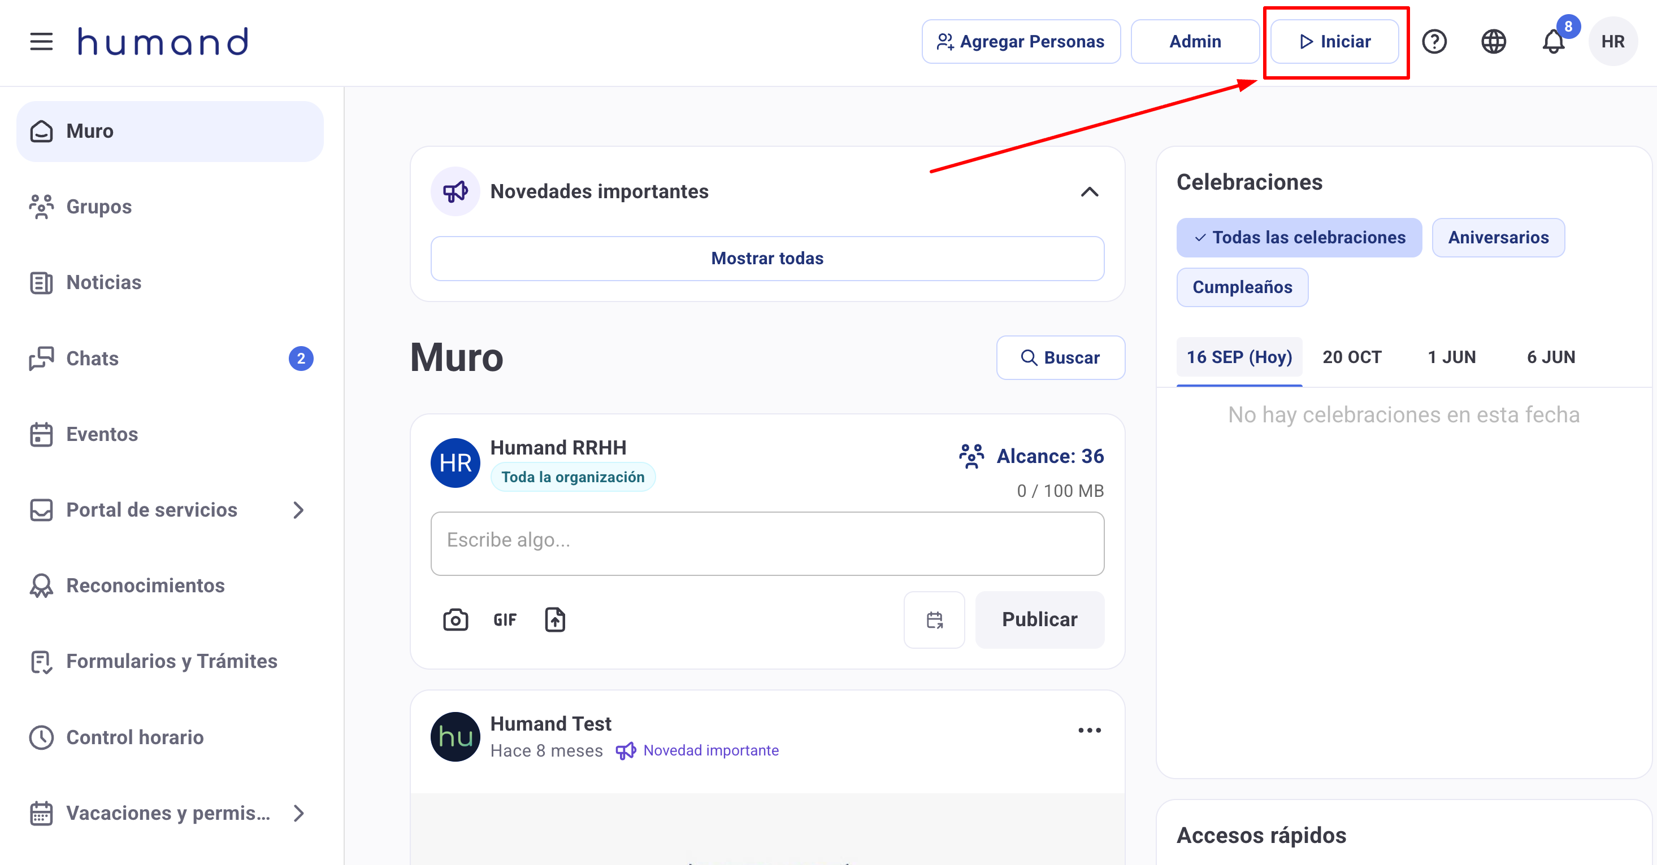Attach a file with the upload icon
Screen dimensions: 1657x865
(554, 619)
